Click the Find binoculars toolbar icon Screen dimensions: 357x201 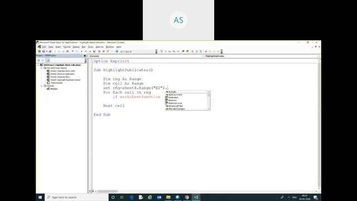tap(67, 51)
